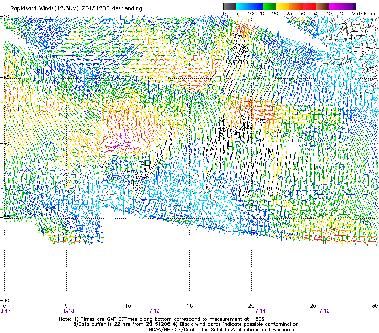Viewport: 379px width, 333px height.
Task: Pick the red 30-35 knots legend segment
Action: coord(309,6)
